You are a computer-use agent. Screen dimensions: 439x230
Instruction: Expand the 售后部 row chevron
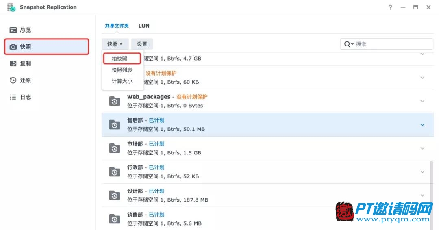point(422,125)
